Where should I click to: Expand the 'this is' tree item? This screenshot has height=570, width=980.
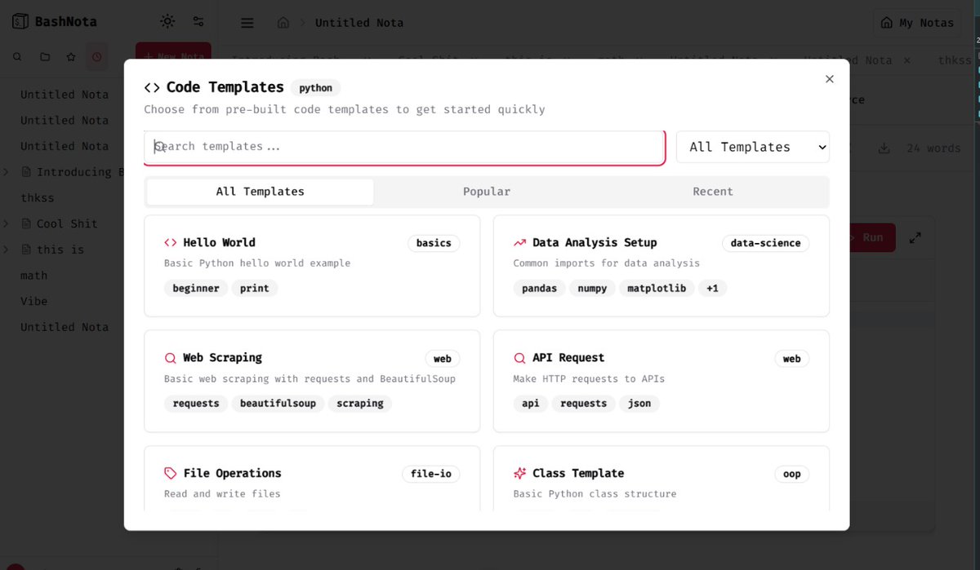[x=7, y=250]
